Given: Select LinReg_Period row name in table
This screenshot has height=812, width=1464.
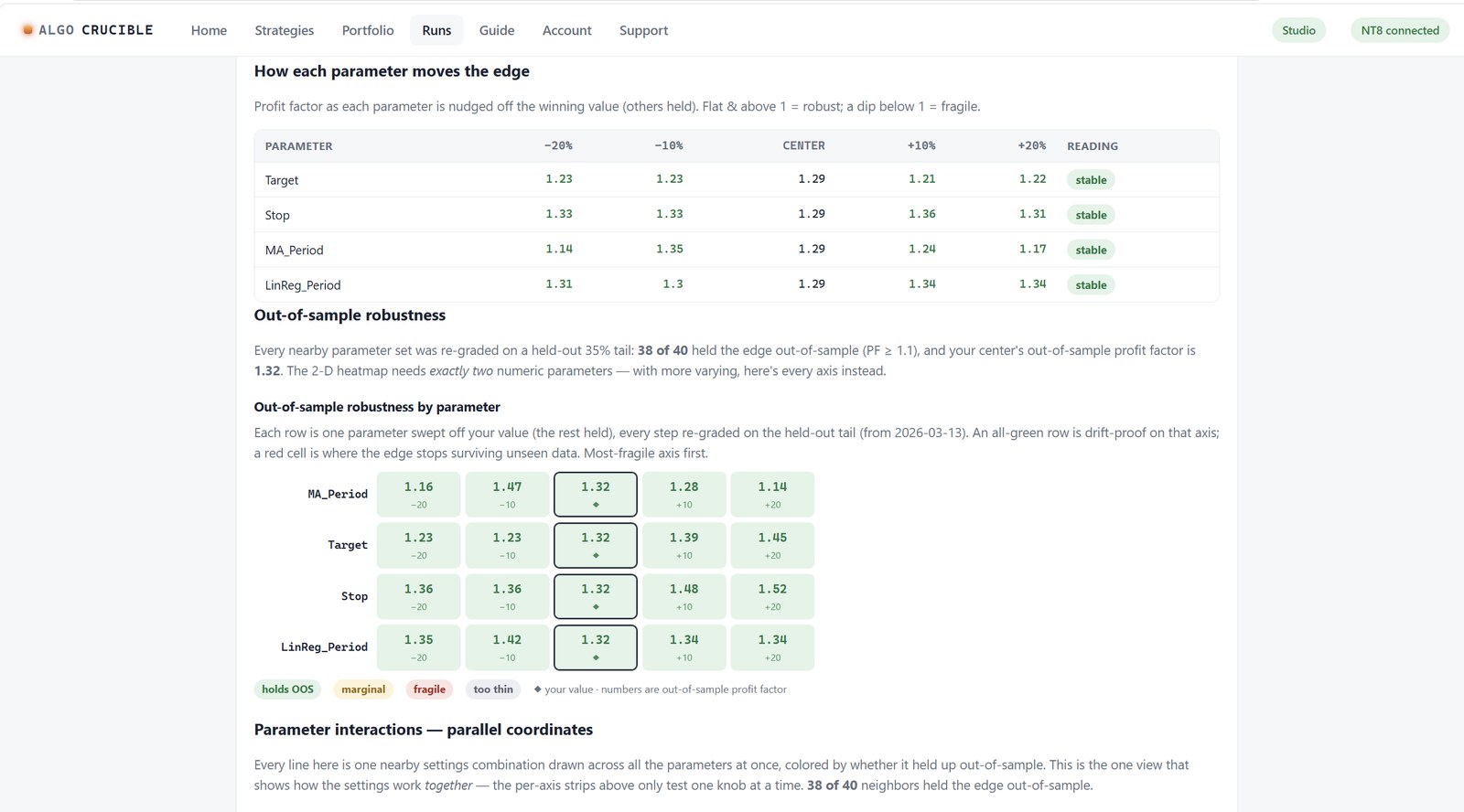Looking at the screenshot, I should (x=303, y=285).
